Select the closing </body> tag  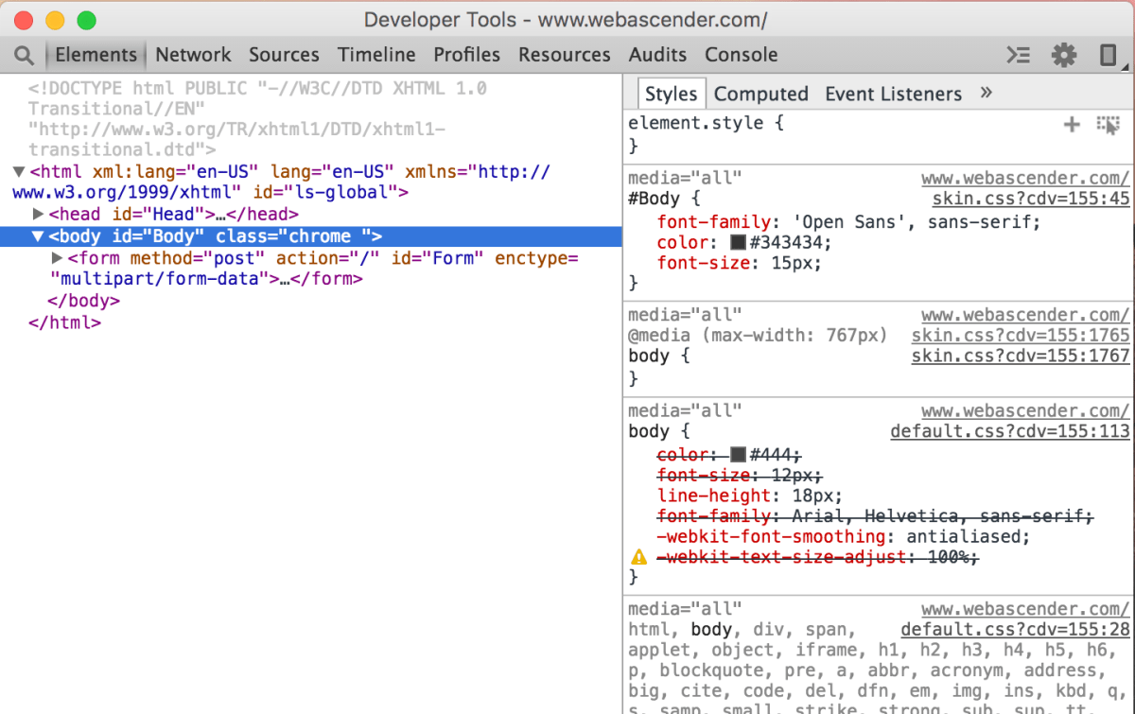84,301
